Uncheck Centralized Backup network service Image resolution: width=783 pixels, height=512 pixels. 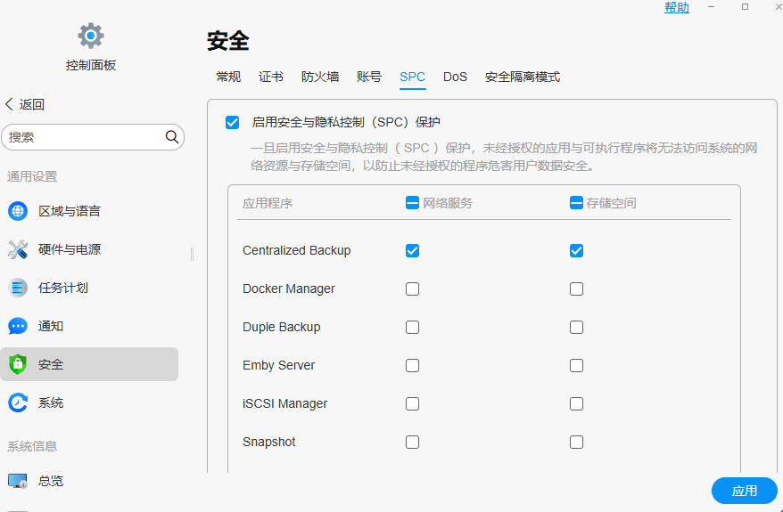point(412,250)
